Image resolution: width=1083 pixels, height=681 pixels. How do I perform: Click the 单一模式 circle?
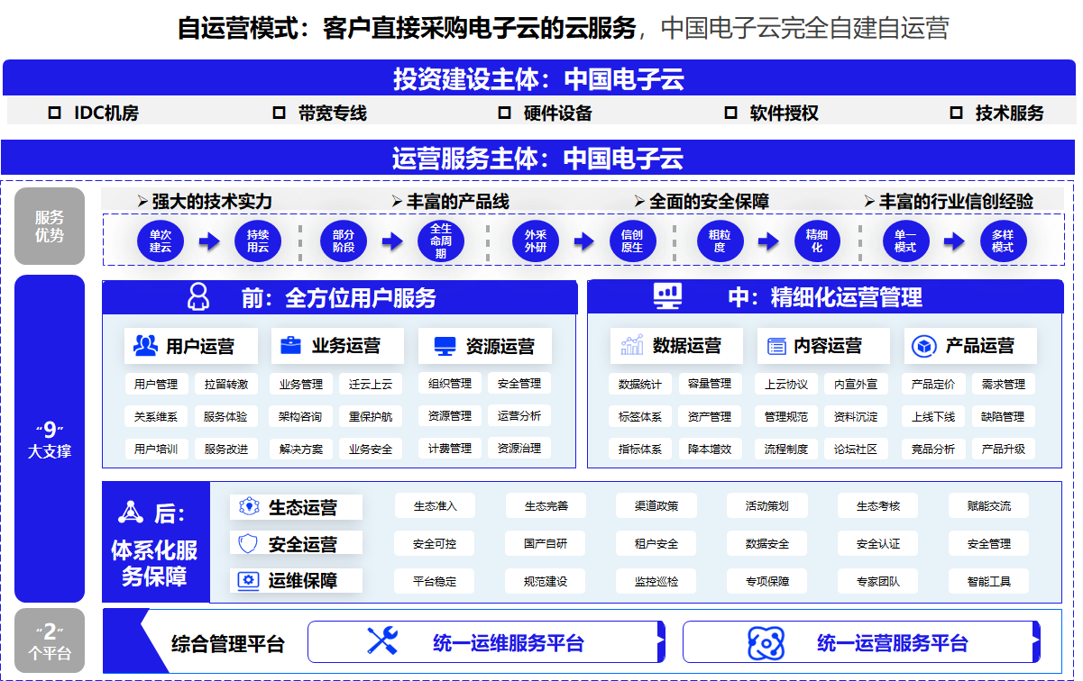(905, 241)
